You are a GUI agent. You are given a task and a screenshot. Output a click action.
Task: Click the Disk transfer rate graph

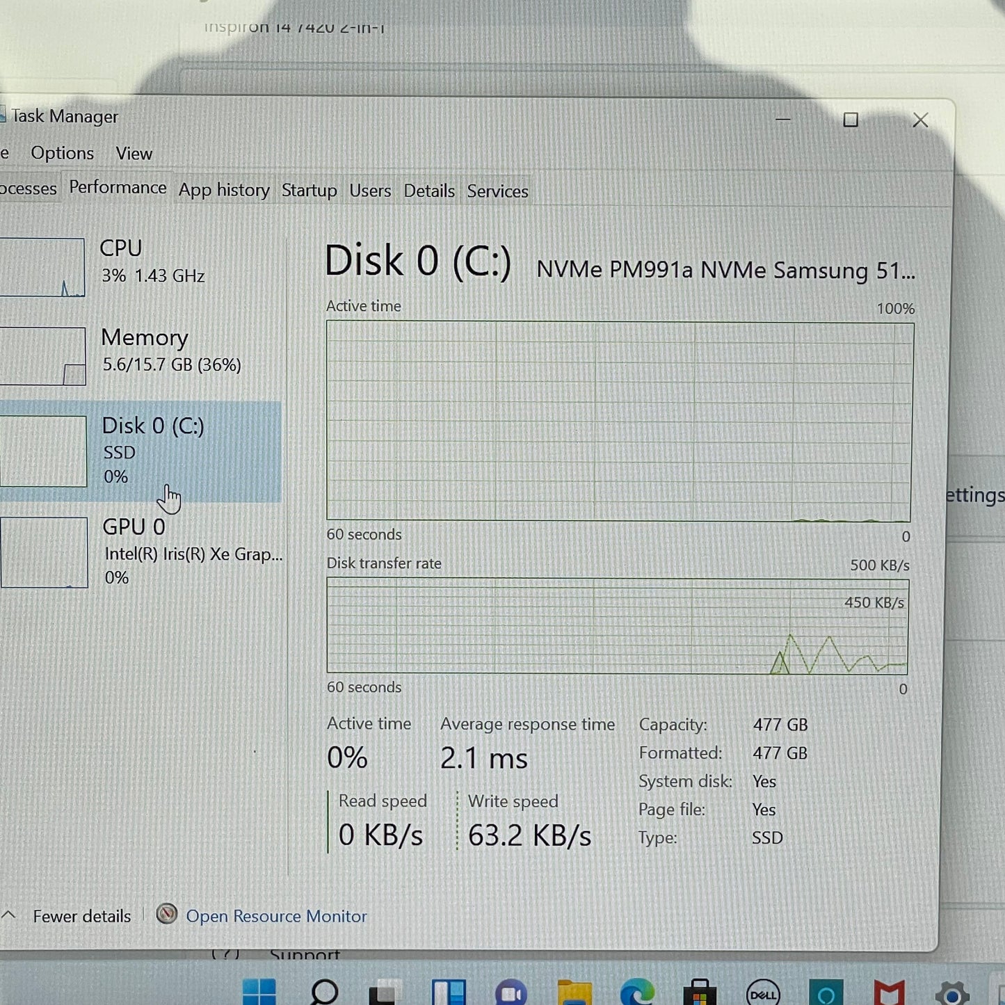pyautogui.click(x=618, y=626)
